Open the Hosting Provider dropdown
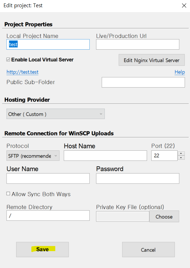 pyautogui.click(x=56, y=114)
